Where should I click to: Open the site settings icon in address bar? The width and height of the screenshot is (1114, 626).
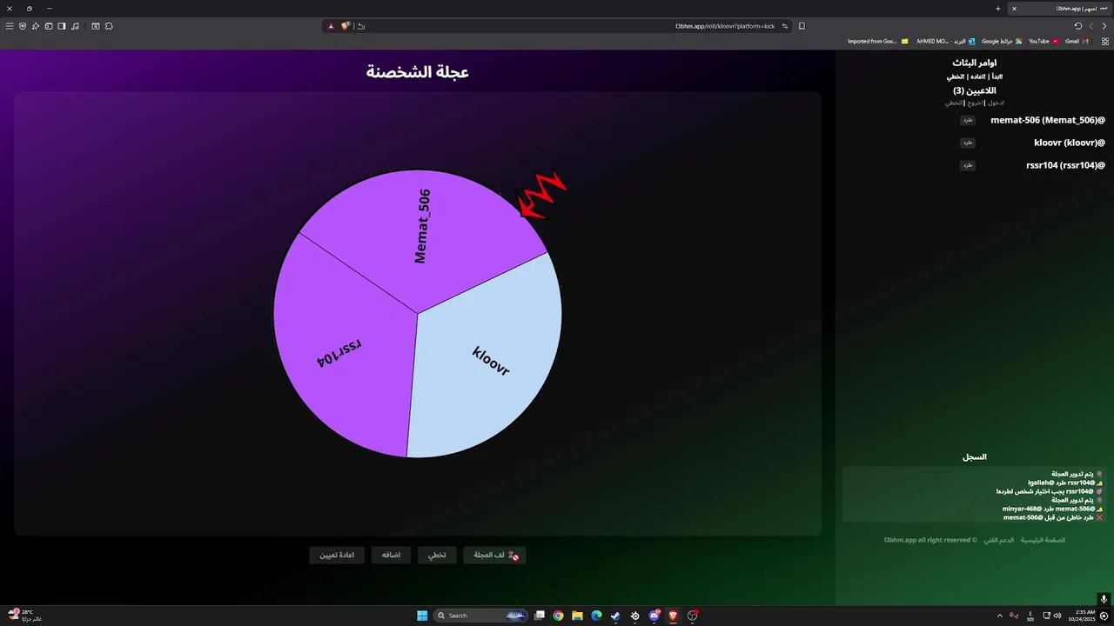784,26
